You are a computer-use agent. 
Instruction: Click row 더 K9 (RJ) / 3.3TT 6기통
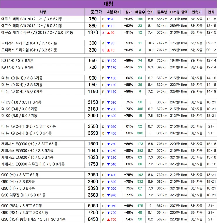[x=108, y=102]
